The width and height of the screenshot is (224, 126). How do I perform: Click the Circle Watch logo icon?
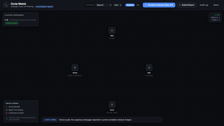coord(6,5)
